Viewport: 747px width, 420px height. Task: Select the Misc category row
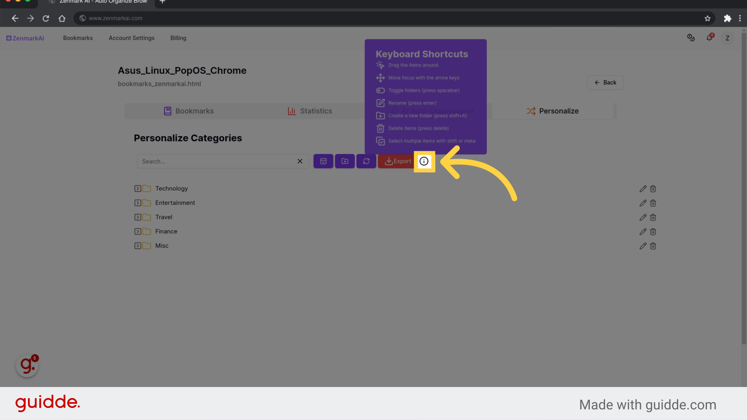pos(395,246)
